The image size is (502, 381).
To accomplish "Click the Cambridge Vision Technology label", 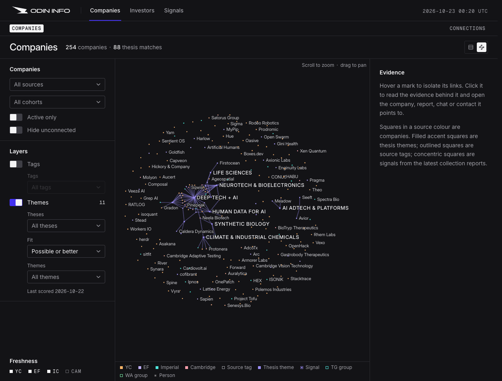I will (284, 266).
